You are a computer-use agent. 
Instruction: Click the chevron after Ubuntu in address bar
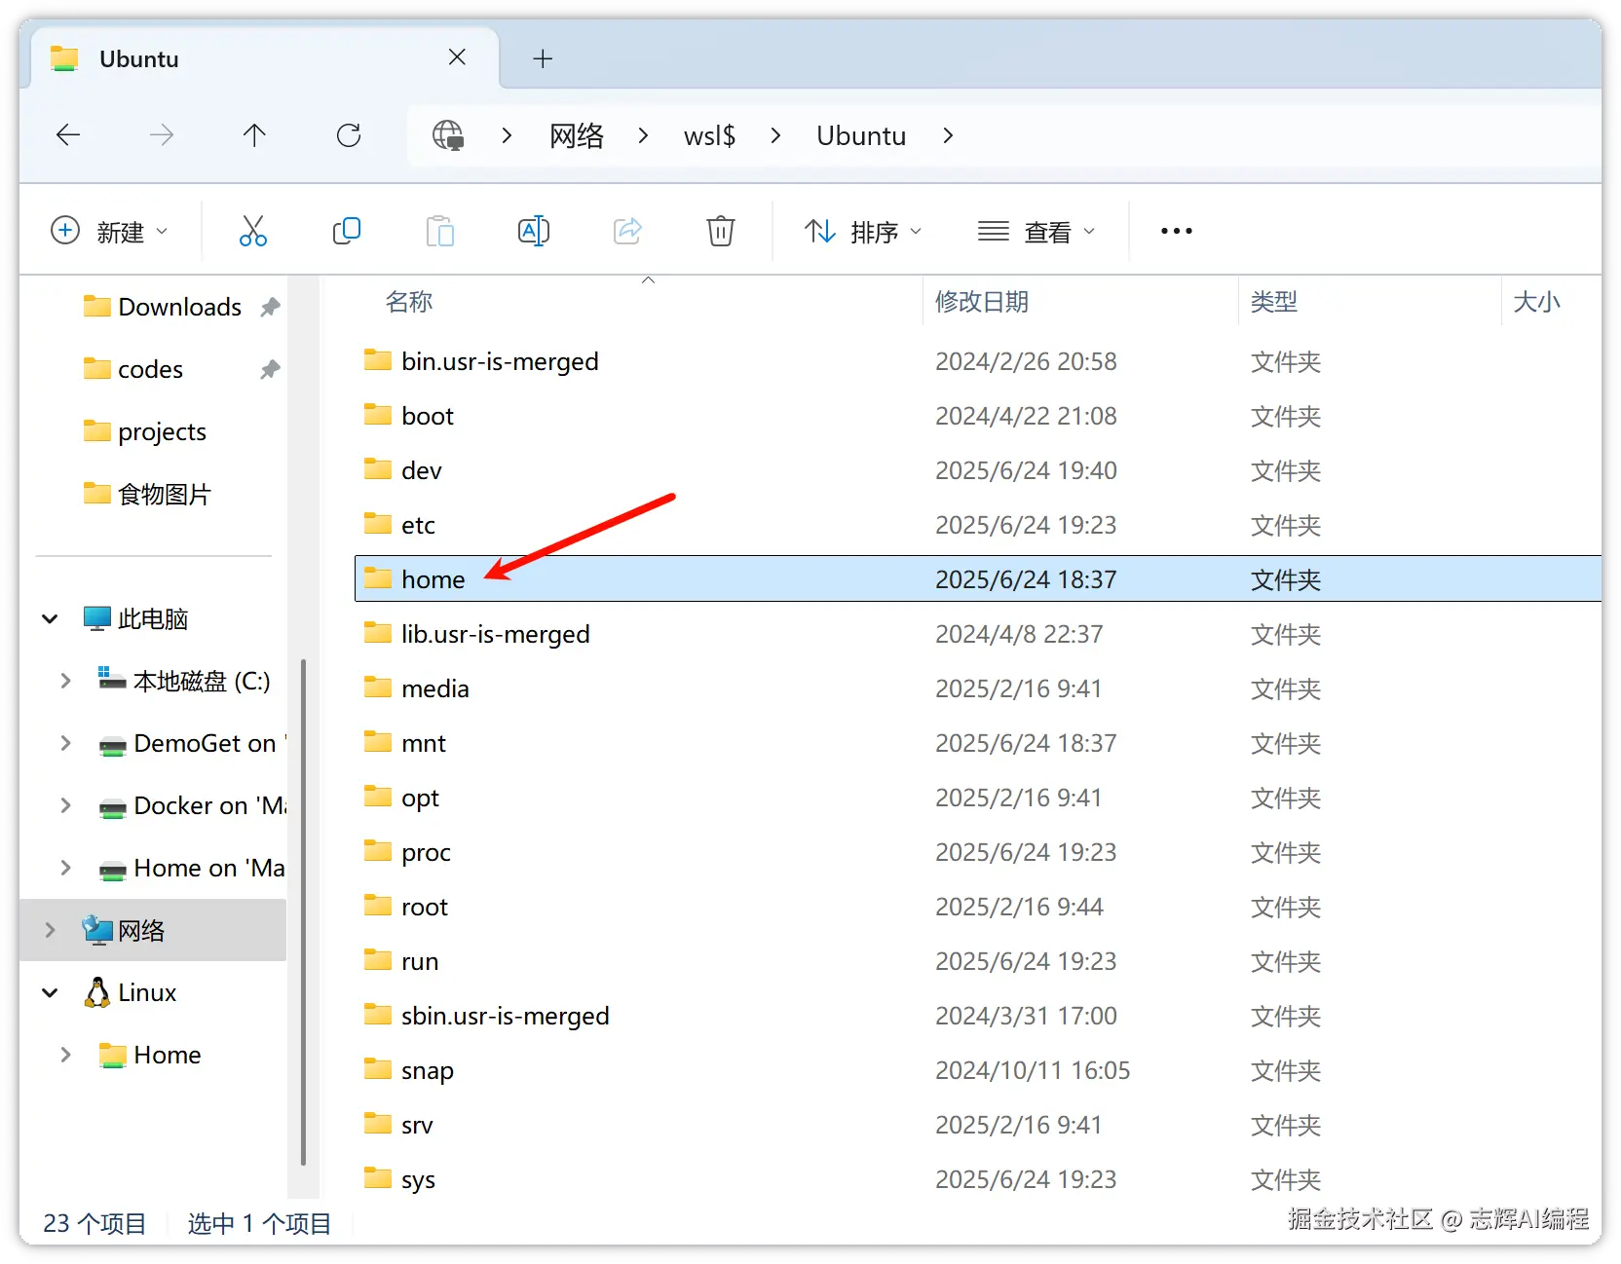(x=948, y=135)
